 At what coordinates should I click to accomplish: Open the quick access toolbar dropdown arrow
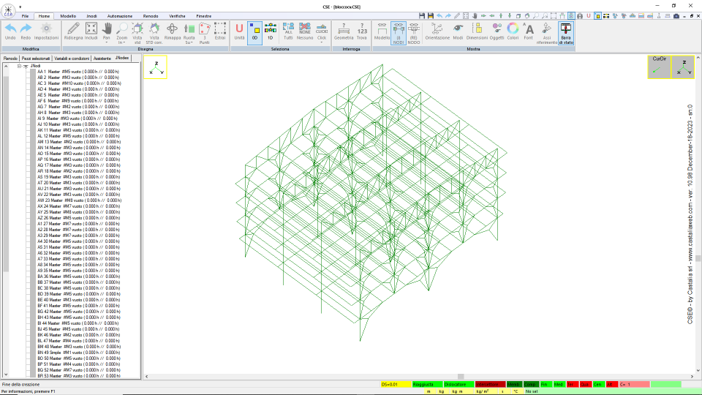point(20,7)
